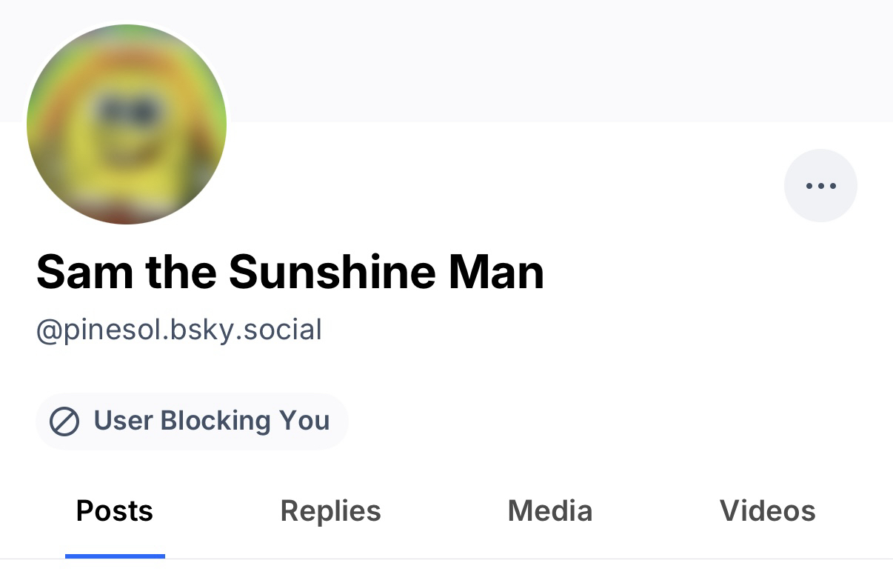The height and width of the screenshot is (583, 893).
Task: Click the display name 'Sam the Sunshine Man'
Action: coord(290,272)
